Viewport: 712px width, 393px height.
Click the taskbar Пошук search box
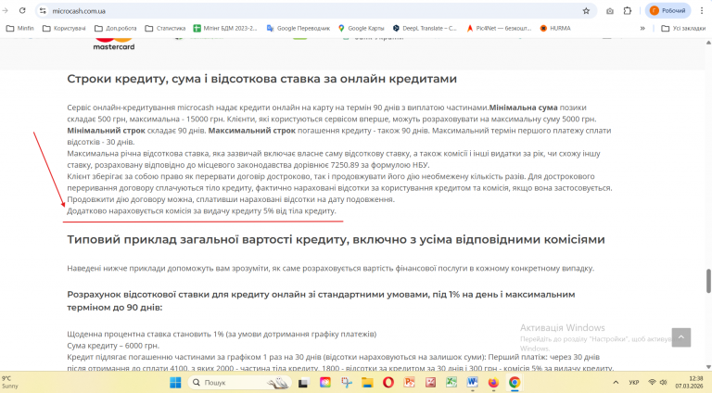pos(239,383)
